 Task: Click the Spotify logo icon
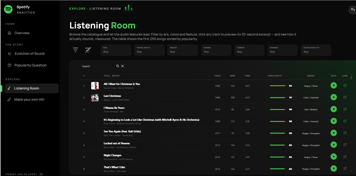[x=8, y=9]
